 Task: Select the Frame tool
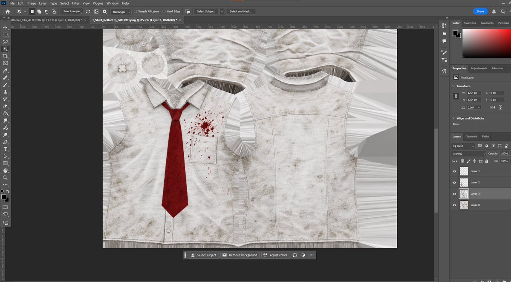click(5, 63)
